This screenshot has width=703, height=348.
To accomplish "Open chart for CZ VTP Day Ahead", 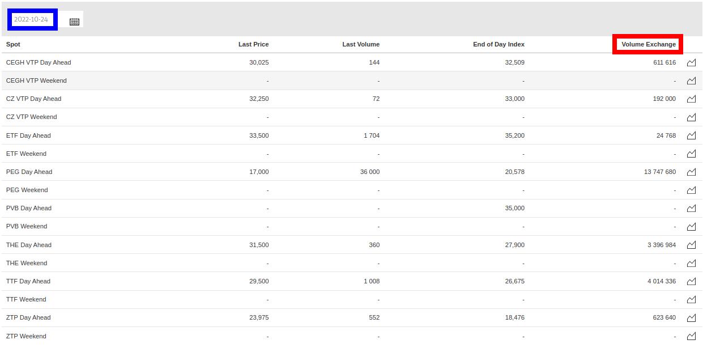I will 691,99.
